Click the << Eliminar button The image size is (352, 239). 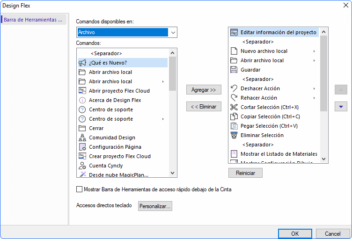pos(204,107)
